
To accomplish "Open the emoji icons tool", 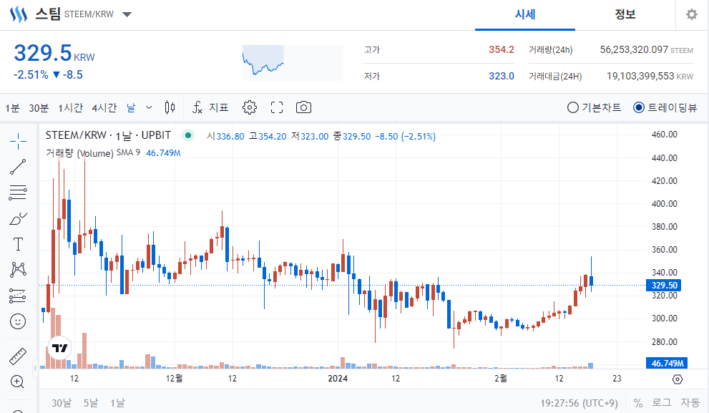I will point(18,321).
